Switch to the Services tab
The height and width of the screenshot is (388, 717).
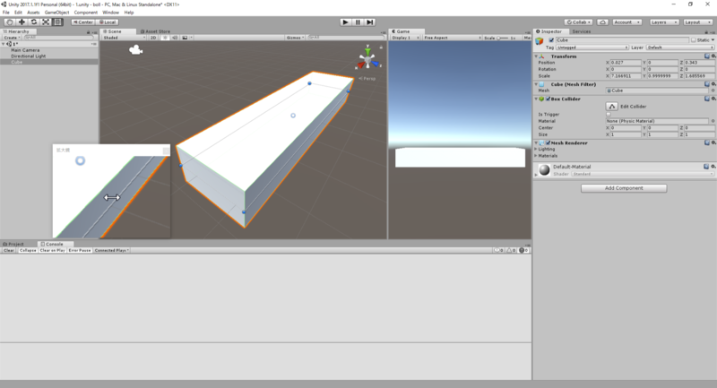pos(581,31)
